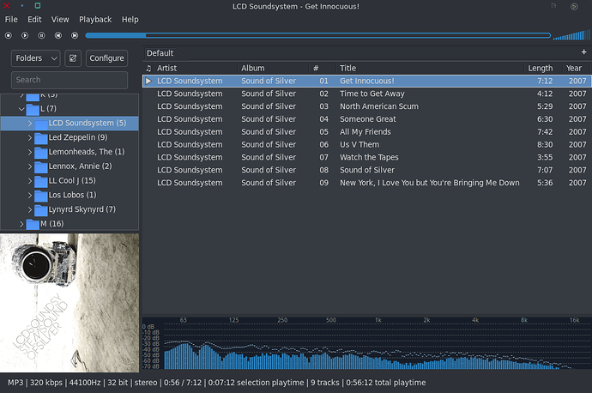Click the Stop playback button
The width and height of the screenshot is (592, 393).
pos(8,35)
